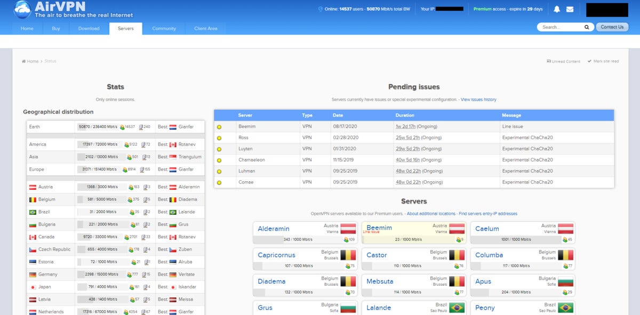Click the Line issue message for Beemim
The width and height of the screenshot is (640, 315).
pos(512,127)
